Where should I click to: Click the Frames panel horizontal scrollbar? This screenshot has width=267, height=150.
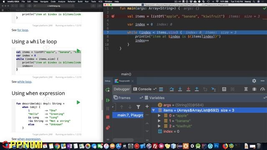(x=123, y=140)
